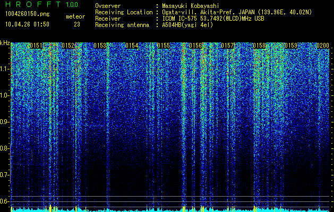Image resolution: width=334 pixels, height=212 pixels.
Task: Click the 0156 time marker
Action: click(195, 46)
